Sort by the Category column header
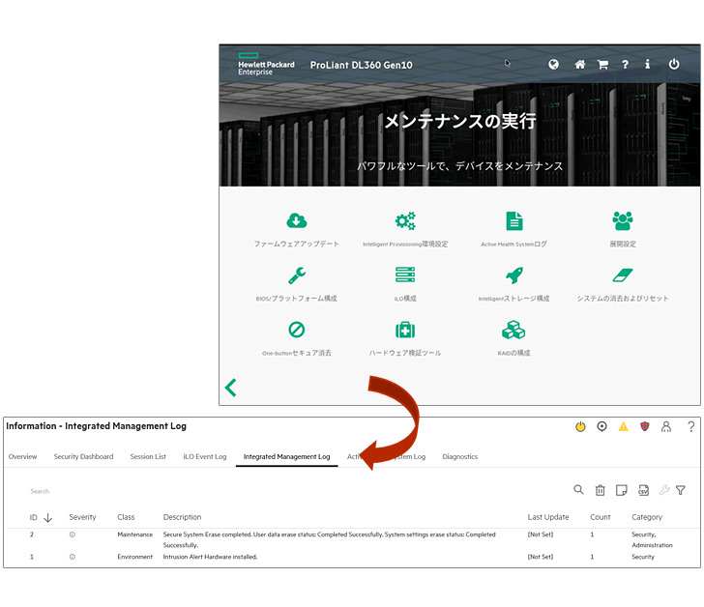Viewport: 704px width, 607px height. pos(647,517)
